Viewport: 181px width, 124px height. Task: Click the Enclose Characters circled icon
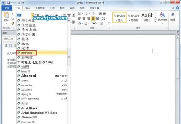[73, 22]
